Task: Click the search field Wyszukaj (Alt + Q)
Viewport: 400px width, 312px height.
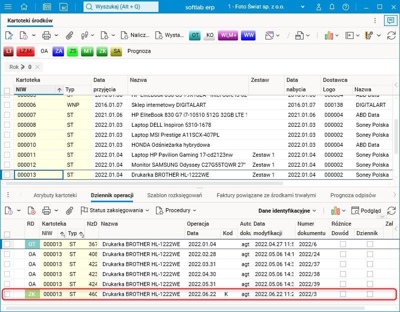Action: (120, 7)
